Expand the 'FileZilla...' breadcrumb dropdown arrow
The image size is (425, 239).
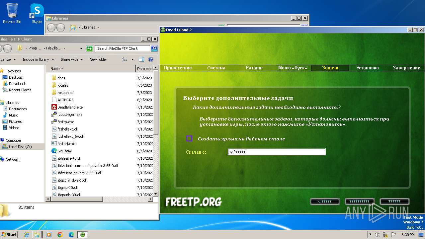click(x=64, y=48)
